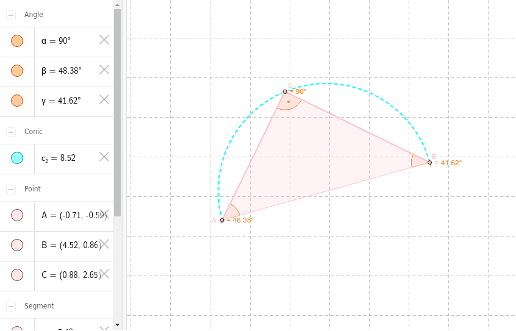
Task: Select point B on the graph
Action: click(x=429, y=162)
